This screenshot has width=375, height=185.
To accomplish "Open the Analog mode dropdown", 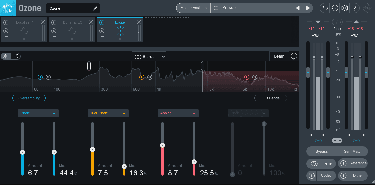I will (178, 113).
